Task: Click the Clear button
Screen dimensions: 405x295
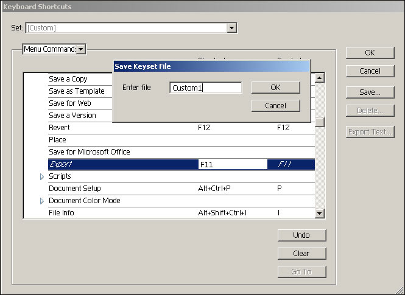Action: [x=301, y=254]
